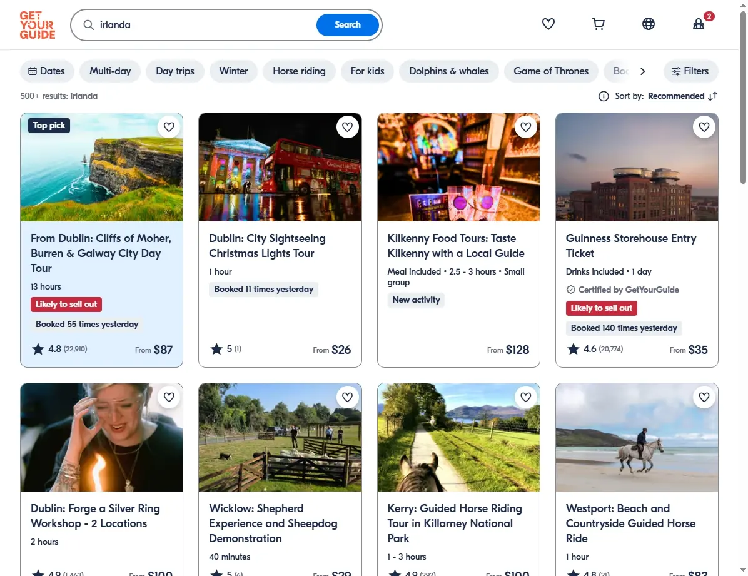Open the wishlist heart in header
The height and width of the screenshot is (576, 748).
coord(548,24)
